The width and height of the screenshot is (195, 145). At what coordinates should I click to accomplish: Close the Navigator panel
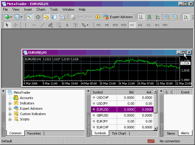(x=3, y=91)
